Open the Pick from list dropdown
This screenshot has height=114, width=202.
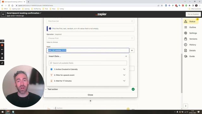point(90,21)
